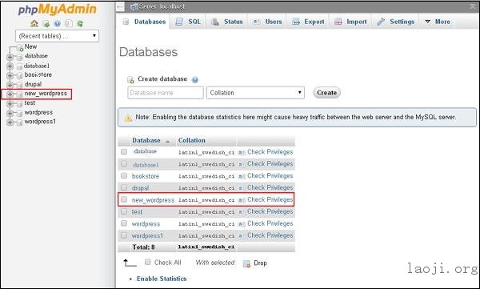Viewport: 480px width, 289px height.
Task: Click the log out icon beside Home
Action: click(x=46, y=23)
